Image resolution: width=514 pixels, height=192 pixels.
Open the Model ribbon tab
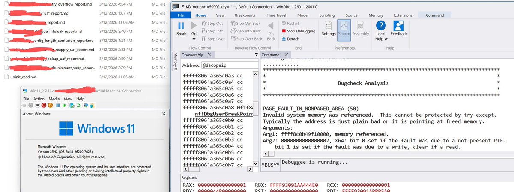302,15
